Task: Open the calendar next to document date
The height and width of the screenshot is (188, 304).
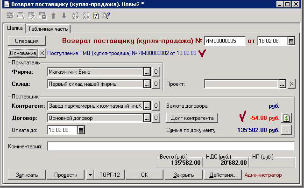Action: pyautogui.click(x=291, y=41)
